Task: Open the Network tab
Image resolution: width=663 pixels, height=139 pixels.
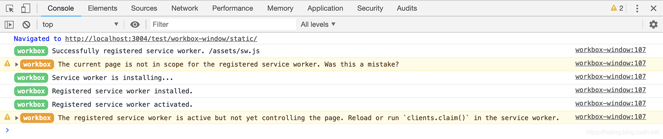Action: pos(185,8)
